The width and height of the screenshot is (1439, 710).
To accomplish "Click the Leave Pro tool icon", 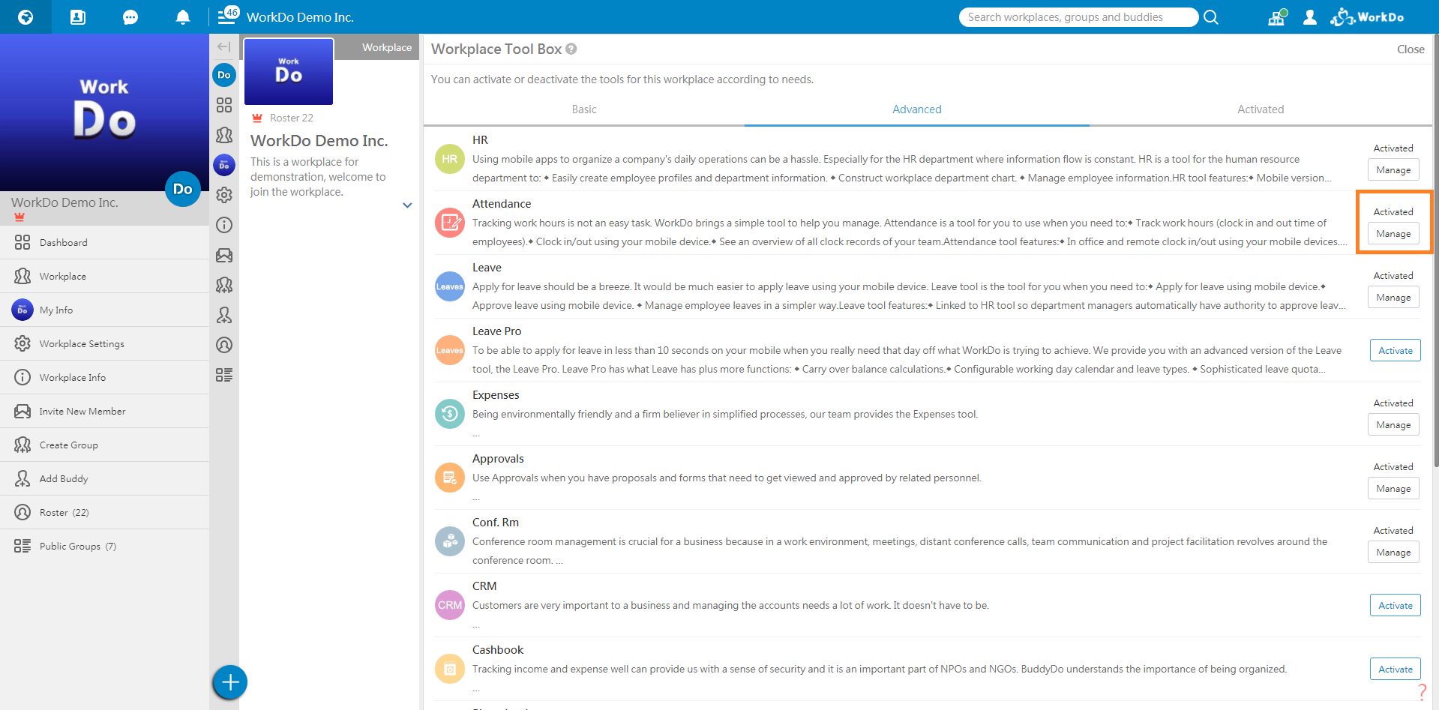I will (x=450, y=350).
